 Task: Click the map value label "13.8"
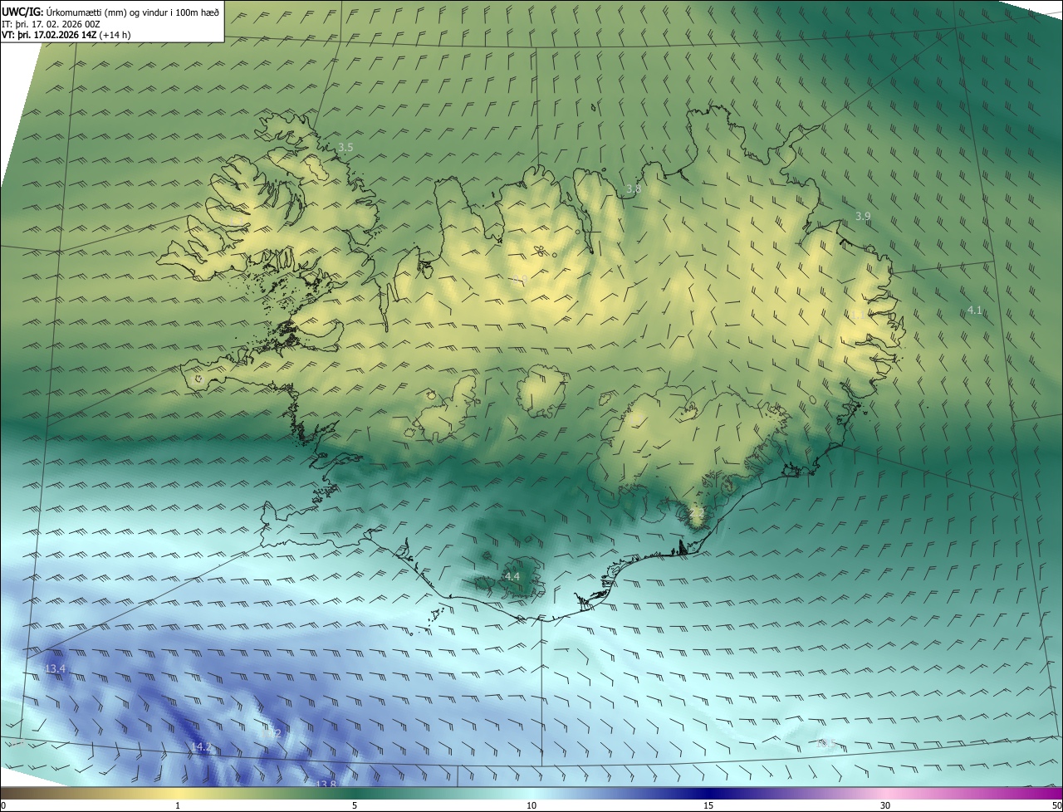click(x=326, y=784)
